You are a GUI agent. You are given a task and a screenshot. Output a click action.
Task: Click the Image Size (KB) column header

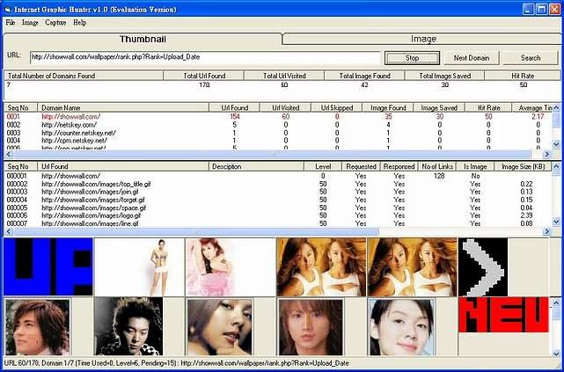tap(523, 166)
